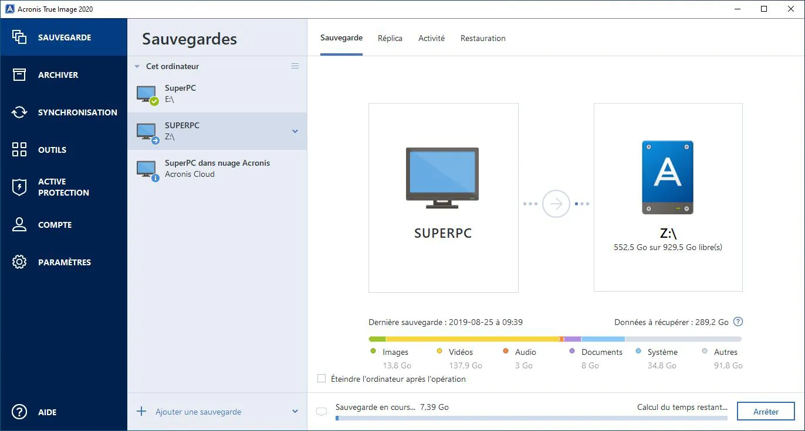805x431 pixels.
Task: Open the Paramètres gear icon
Action: pos(19,262)
